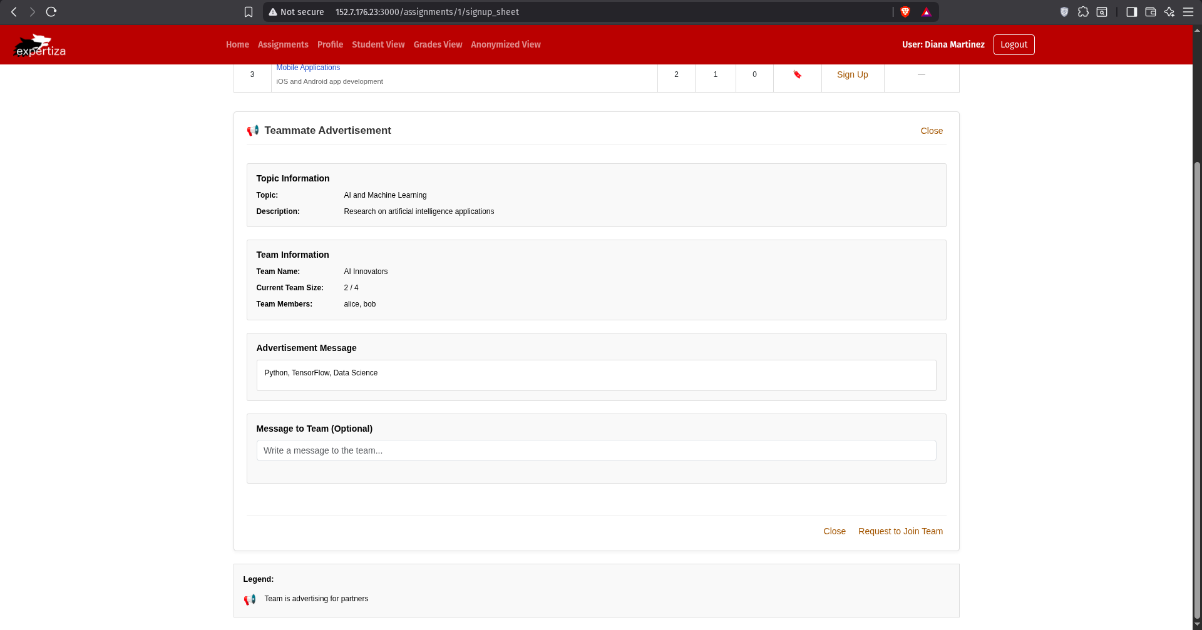Click the browser back arrow icon
The height and width of the screenshot is (630, 1202).
point(14,12)
